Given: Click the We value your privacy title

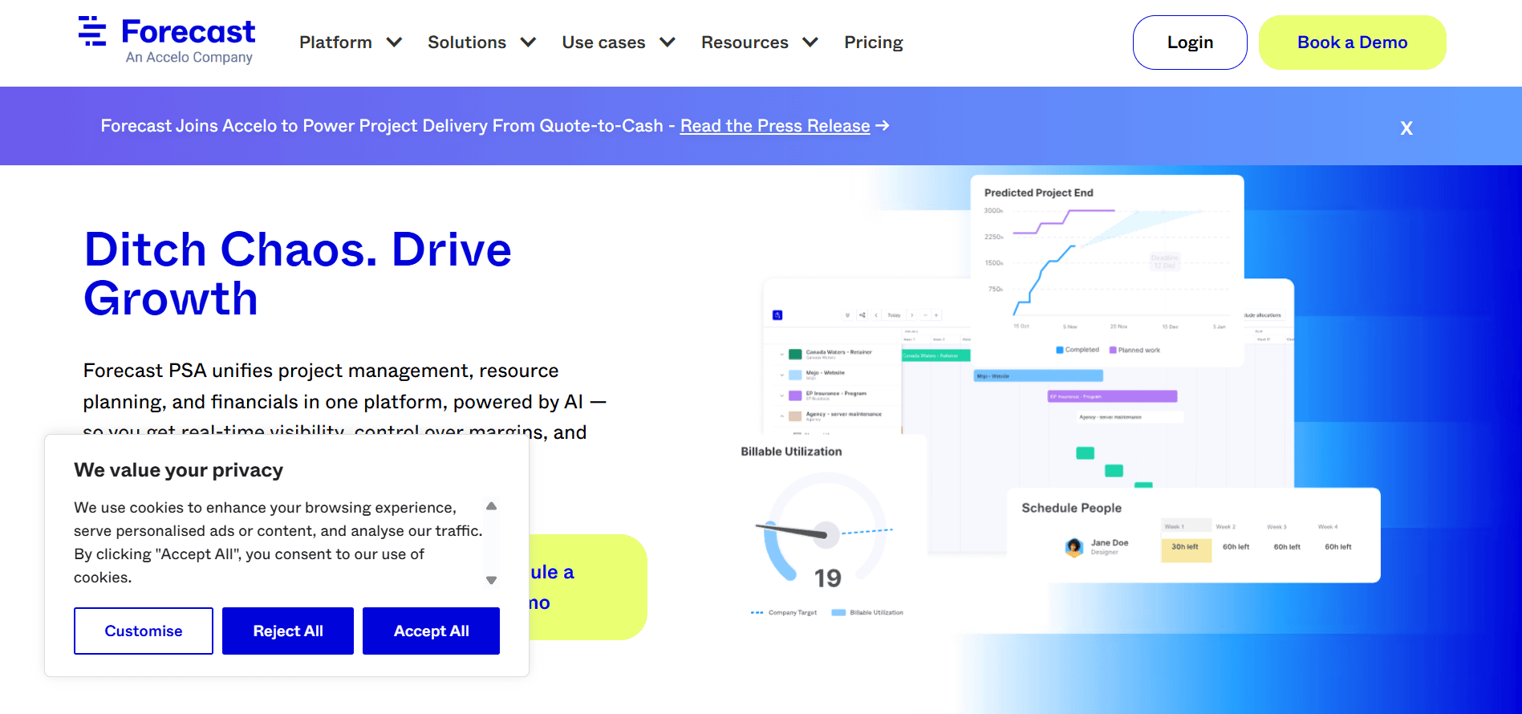Looking at the screenshot, I should 179,470.
